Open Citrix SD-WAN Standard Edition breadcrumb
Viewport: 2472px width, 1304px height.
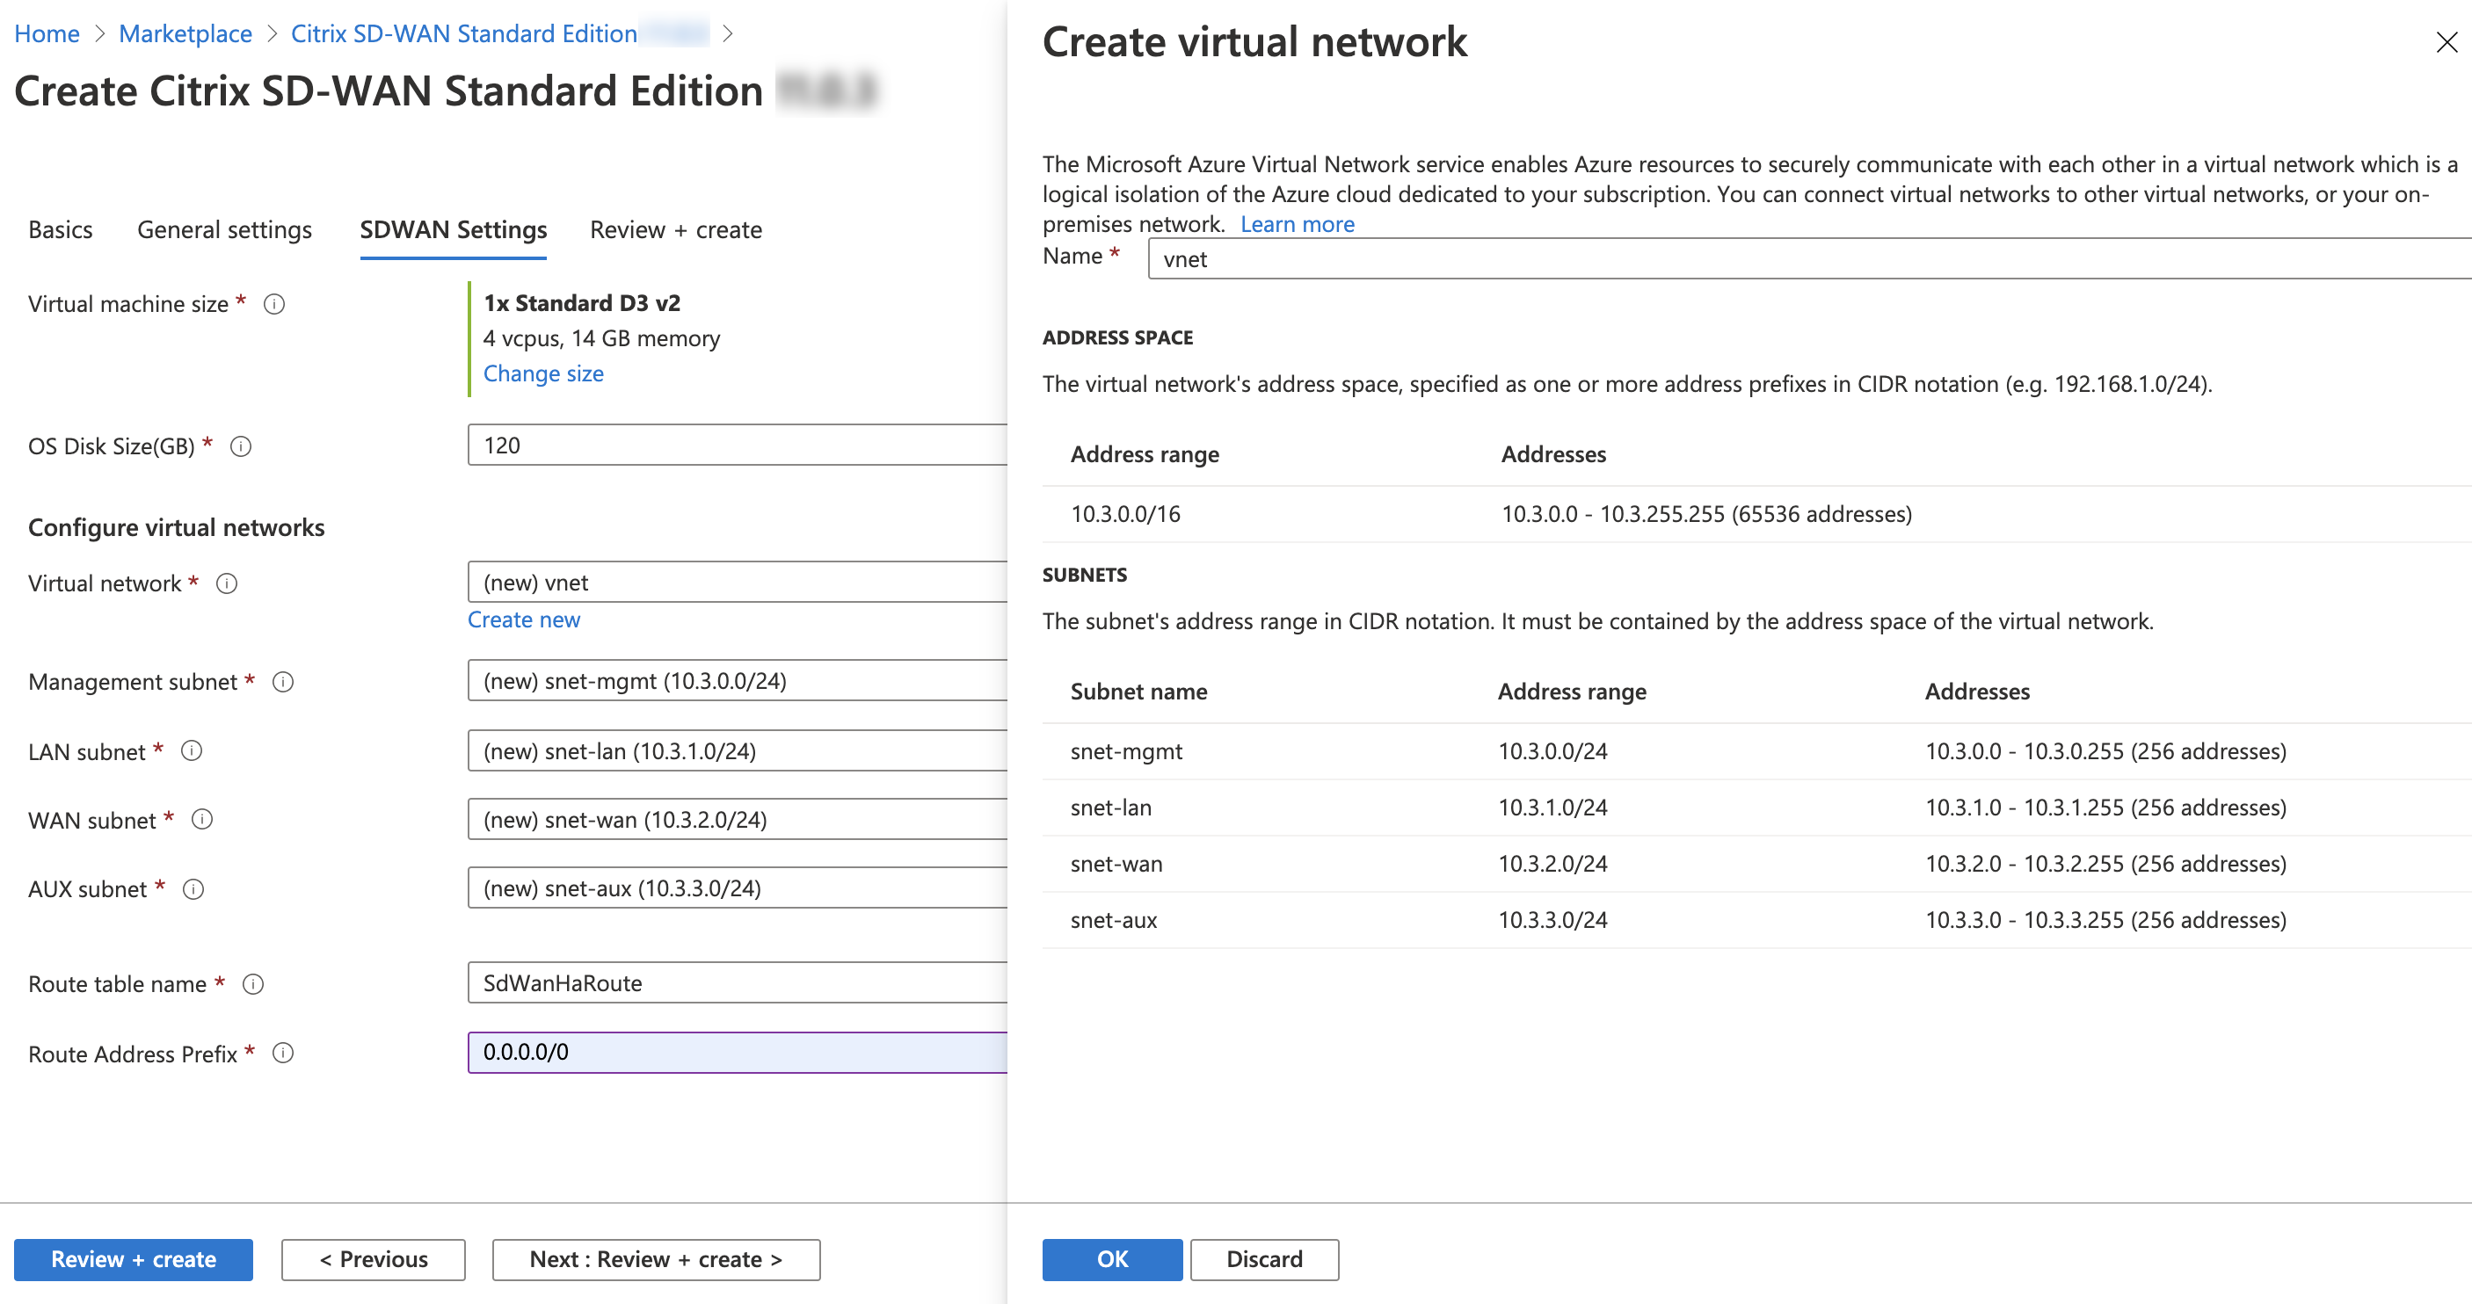tap(464, 34)
